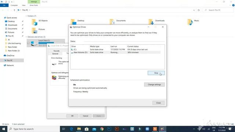Expand the This PC breadcrumb chevron
Image resolution: width=235 pixels, height=132 pixels.
(30, 10)
